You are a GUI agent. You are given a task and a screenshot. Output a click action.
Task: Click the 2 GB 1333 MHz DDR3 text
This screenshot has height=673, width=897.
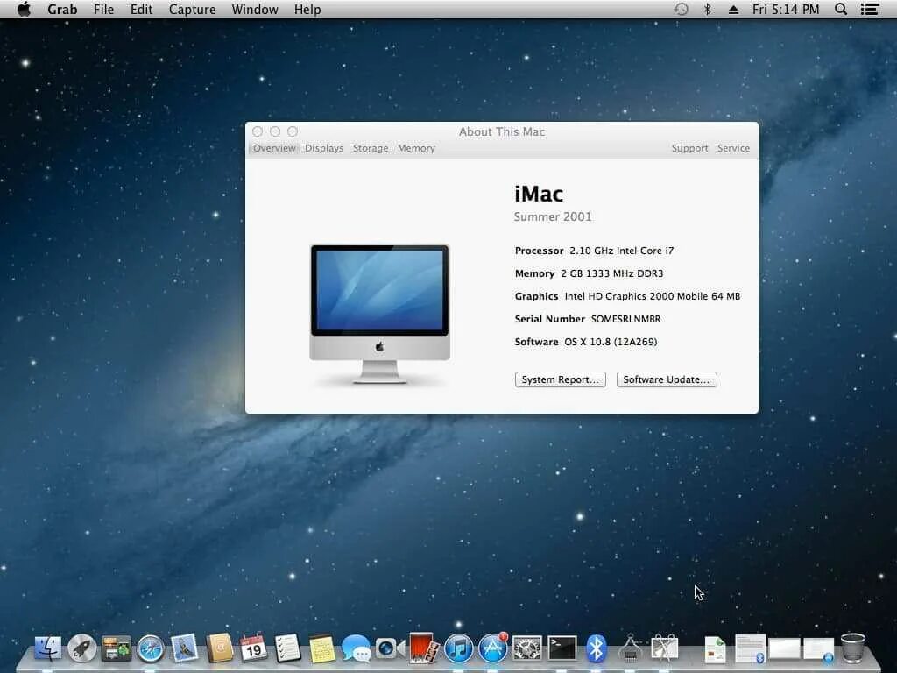pyautogui.click(x=611, y=273)
